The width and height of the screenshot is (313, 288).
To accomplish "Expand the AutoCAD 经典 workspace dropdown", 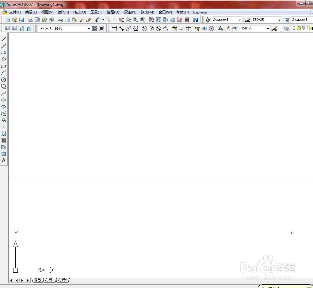I will 89,28.
